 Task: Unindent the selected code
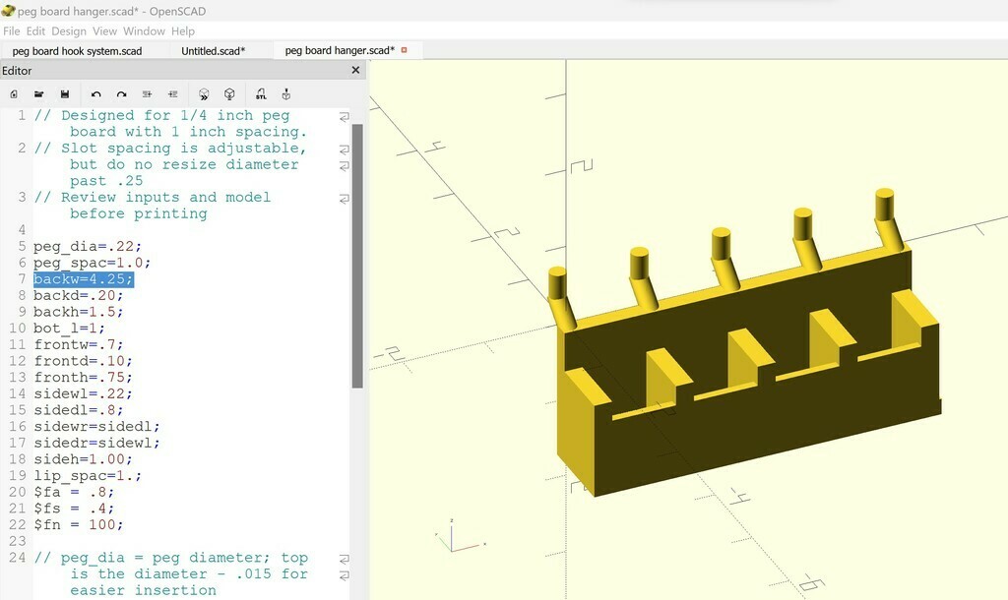pyautogui.click(x=147, y=94)
